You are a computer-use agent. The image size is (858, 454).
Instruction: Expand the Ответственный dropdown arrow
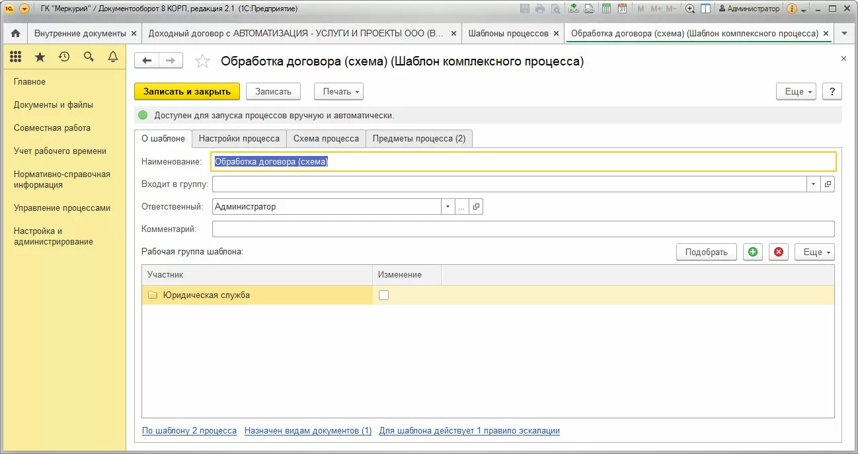[448, 207]
